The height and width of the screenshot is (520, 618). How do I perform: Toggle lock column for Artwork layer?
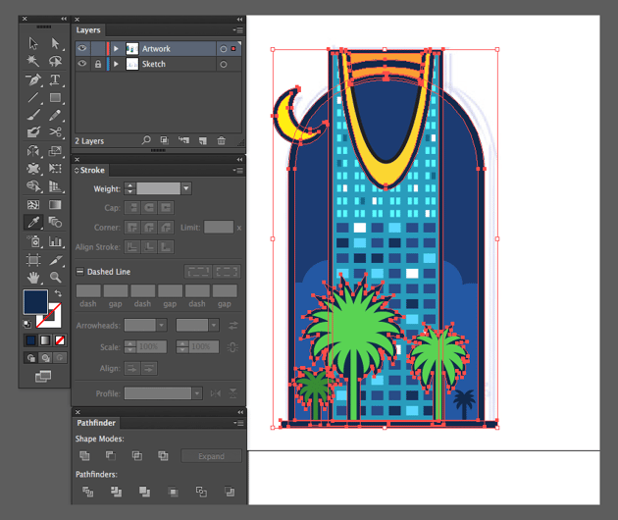tap(98, 48)
